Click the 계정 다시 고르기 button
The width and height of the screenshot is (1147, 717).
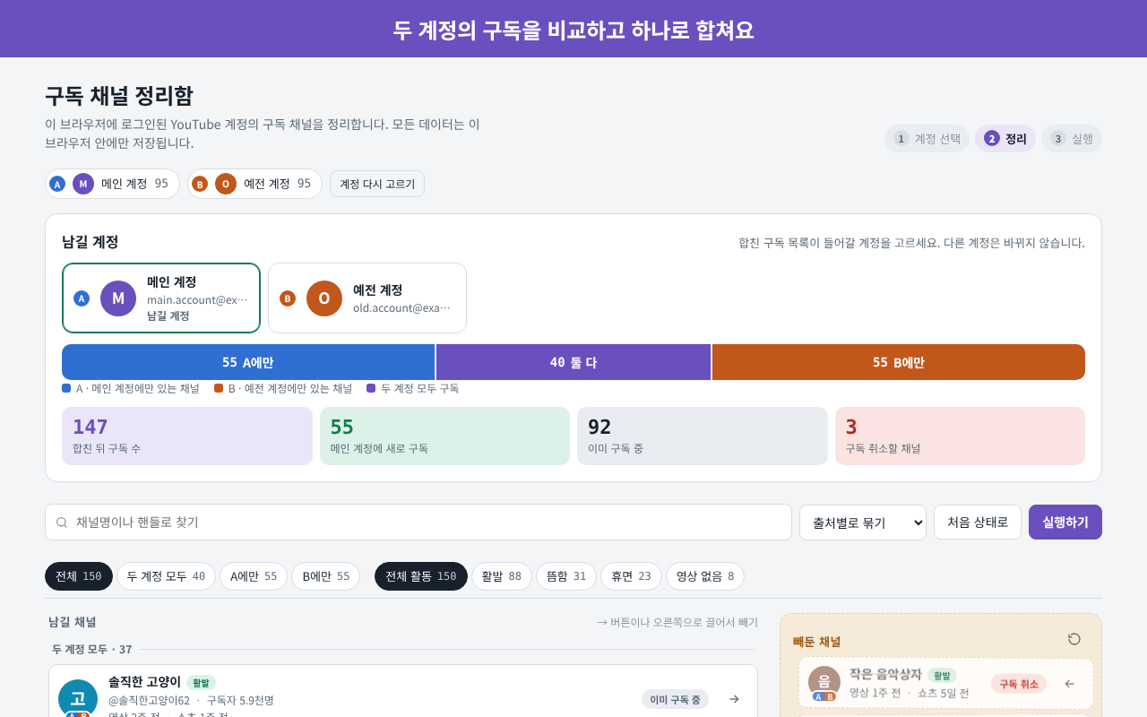377,184
